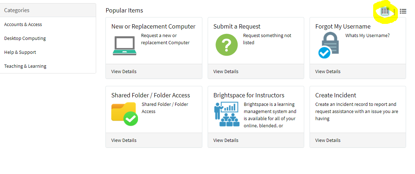Click the laptop icon for New Computer
This screenshot has height=174, width=415.
[124, 46]
